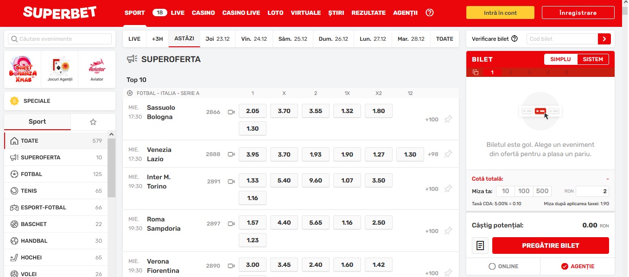Open the SPECIALE section
This screenshot has height=277, width=629.
pyautogui.click(x=60, y=101)
